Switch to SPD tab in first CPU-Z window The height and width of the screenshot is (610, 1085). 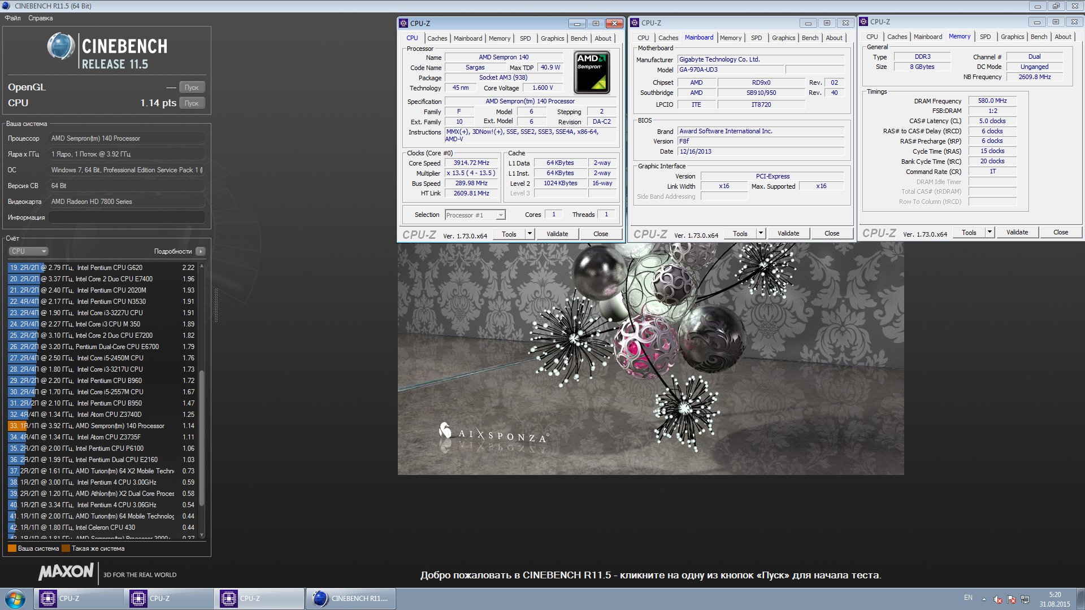pyautogui.click(x=526, y=38)
